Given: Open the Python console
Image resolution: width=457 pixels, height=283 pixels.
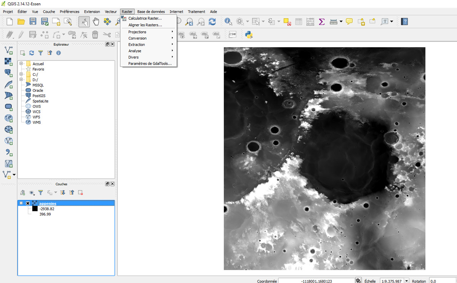Looking at the screenshot, I should pos(249,35).
